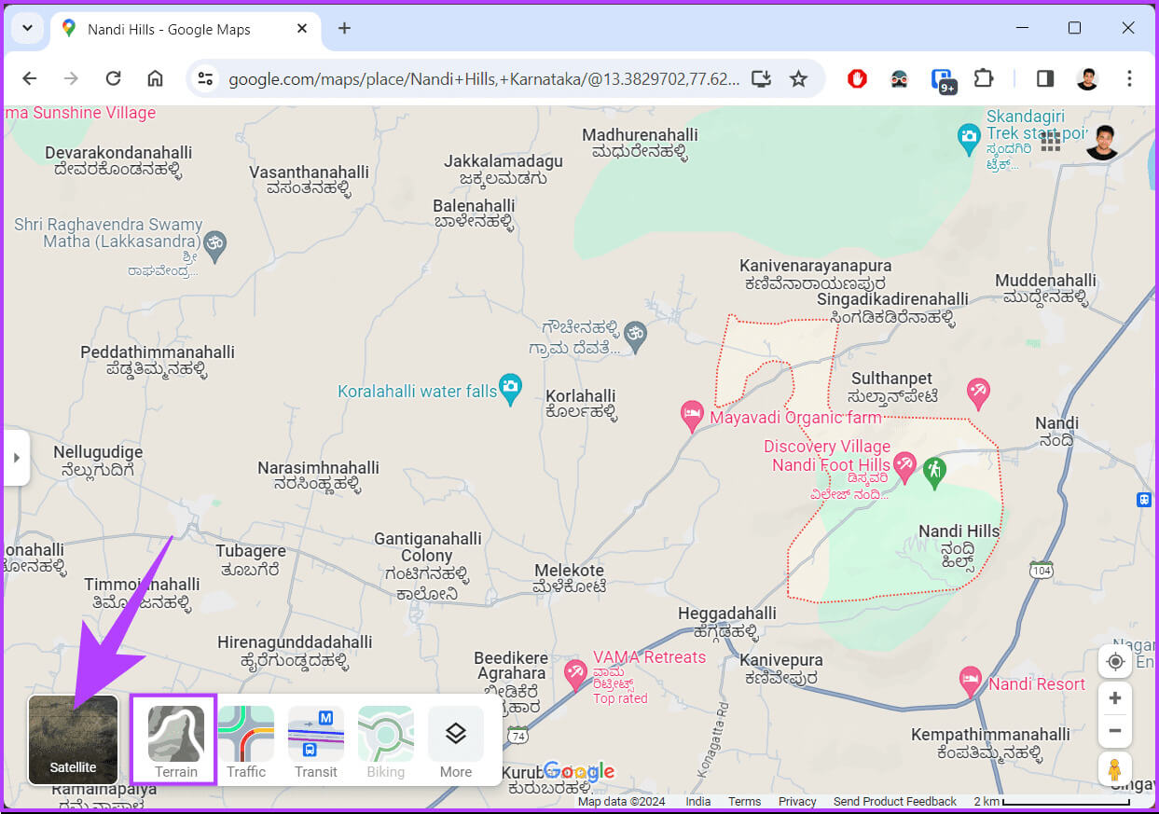Viewport: 1159px width, 814px height.
Task: Open the Nandi Resort lodging pin
Action: coord(971,680)
